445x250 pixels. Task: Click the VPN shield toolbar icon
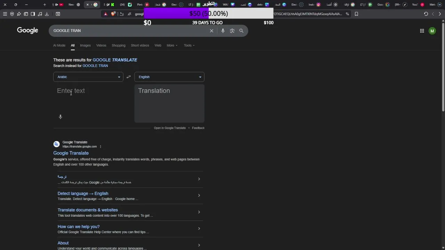(x=12, y=14)
